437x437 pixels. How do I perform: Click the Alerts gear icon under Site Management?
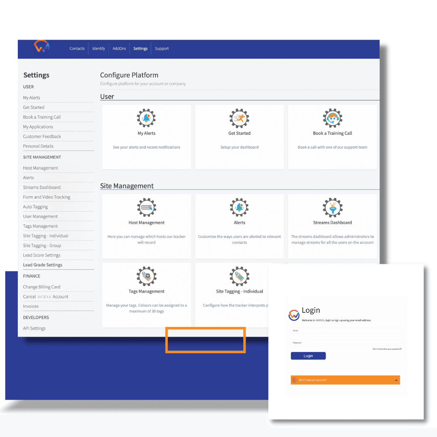(240, 208)
